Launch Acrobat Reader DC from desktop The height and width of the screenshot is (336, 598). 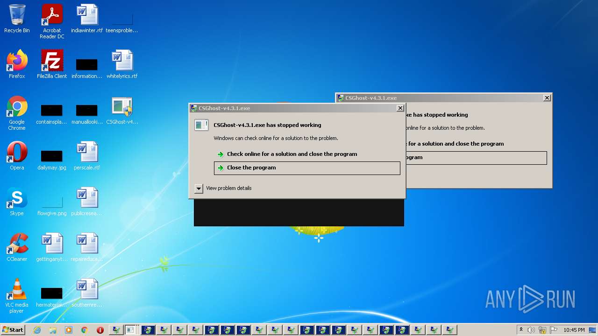pyautogui.click(x=52, y=21)
